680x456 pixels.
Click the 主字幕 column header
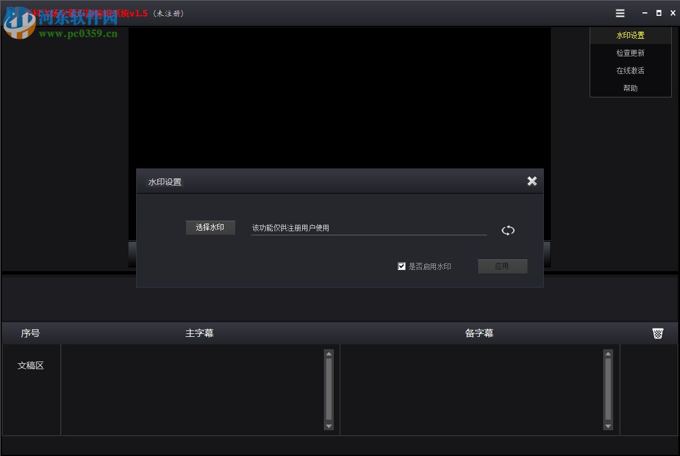click(x=199, y=333)
